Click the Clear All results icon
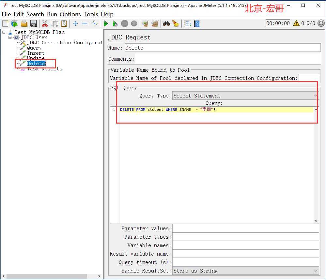 (155, 23)
